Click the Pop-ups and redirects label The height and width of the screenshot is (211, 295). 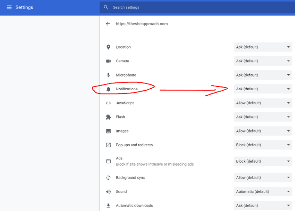134,145
